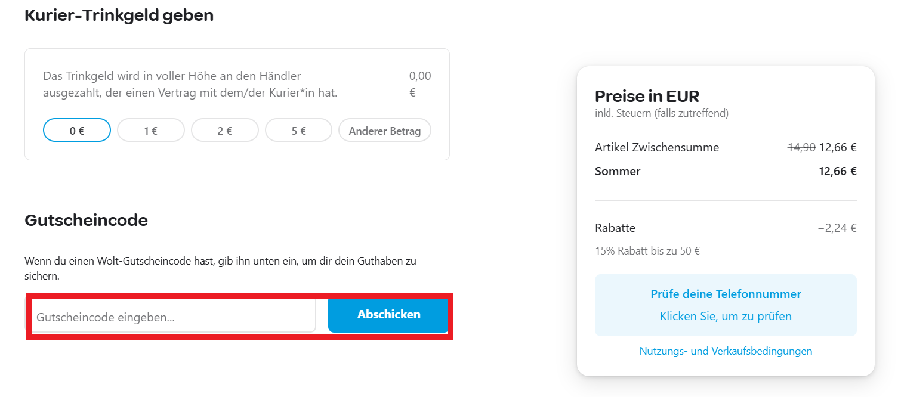Screen dimensions: 898x397
Task: Open phone verification via Klicken Sie, um zu prüfen
Action: (726, 317)
